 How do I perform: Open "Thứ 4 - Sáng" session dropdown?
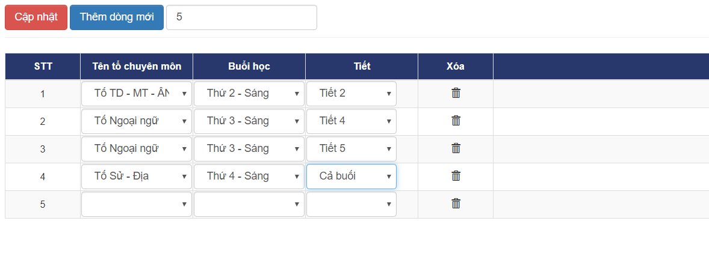249,177
